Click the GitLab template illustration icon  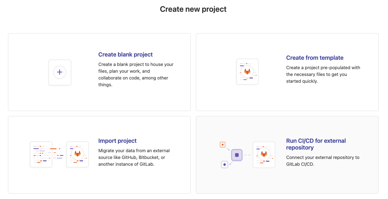[247, 72]
